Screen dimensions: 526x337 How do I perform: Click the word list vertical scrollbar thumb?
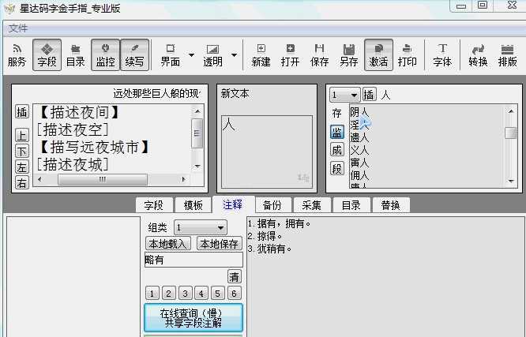(x=511, y=133)
